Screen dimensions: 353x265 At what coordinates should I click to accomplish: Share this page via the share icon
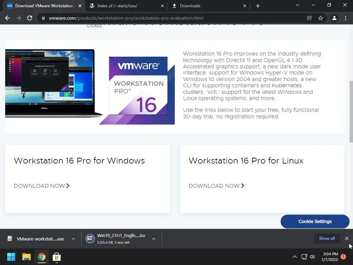[x=309, y=18]
